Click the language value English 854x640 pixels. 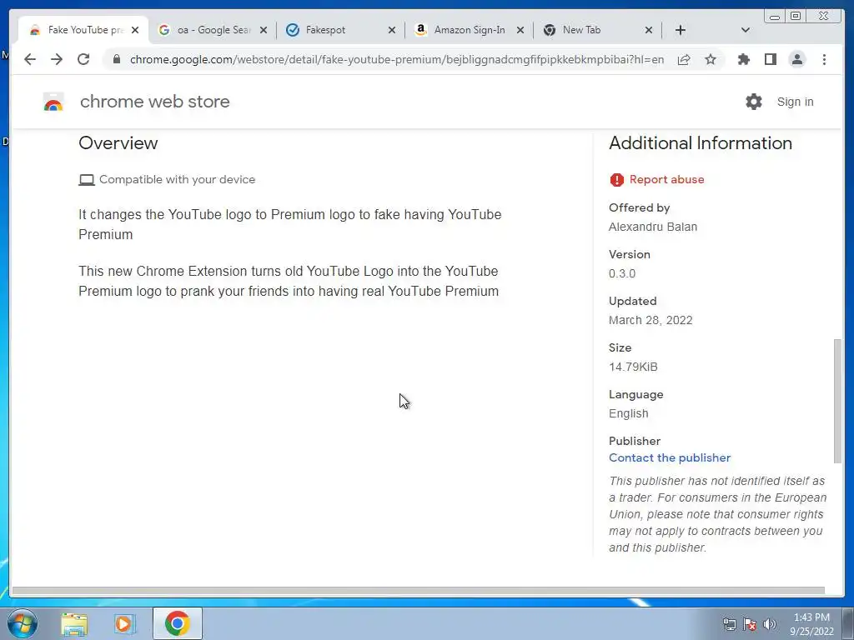pyautogui.click(x=629, y=413)
